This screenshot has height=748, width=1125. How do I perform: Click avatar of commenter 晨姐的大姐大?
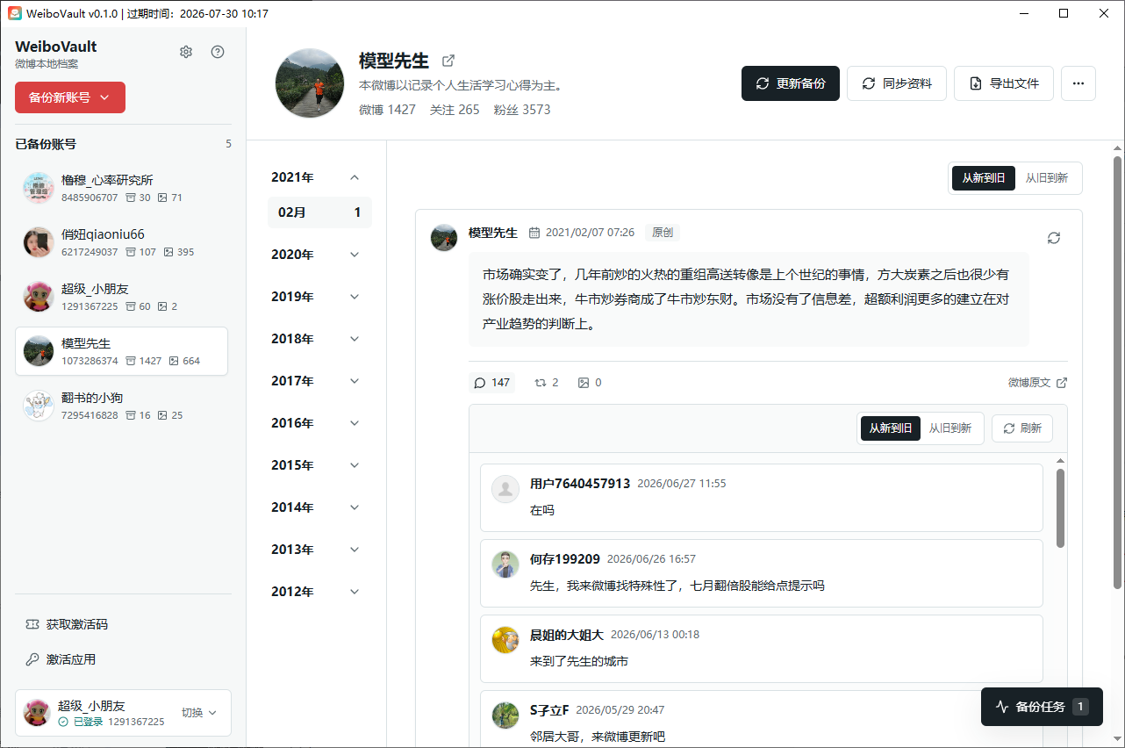[505, 640]
